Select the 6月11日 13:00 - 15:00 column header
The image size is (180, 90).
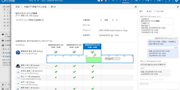coord(92,46)
